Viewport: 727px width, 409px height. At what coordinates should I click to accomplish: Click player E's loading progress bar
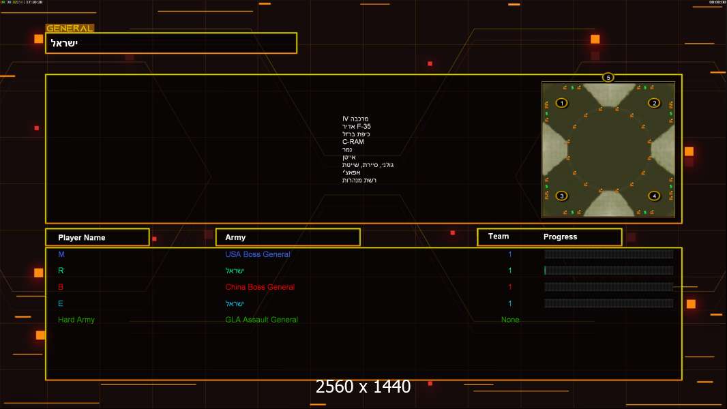click(609, 303)
